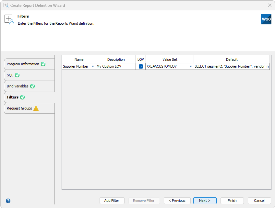Click the checkmark beside Program Information
Image resolution: width=275 pixels, height=208 pixels.
43,64
